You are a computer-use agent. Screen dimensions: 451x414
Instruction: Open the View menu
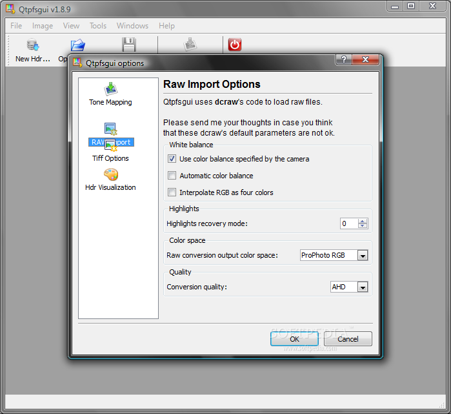pyautogui.click(x=72, y=26)
